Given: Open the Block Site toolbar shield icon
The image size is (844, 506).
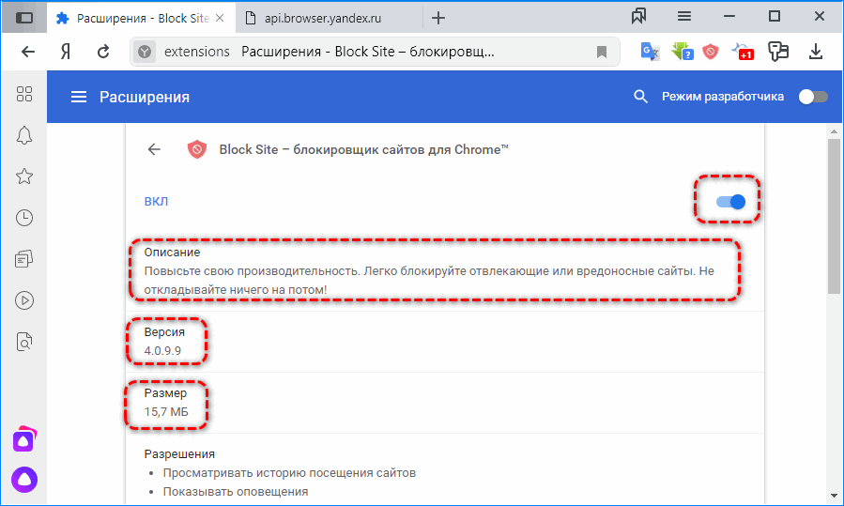Looking at the screenshot, I should [711, 52].
